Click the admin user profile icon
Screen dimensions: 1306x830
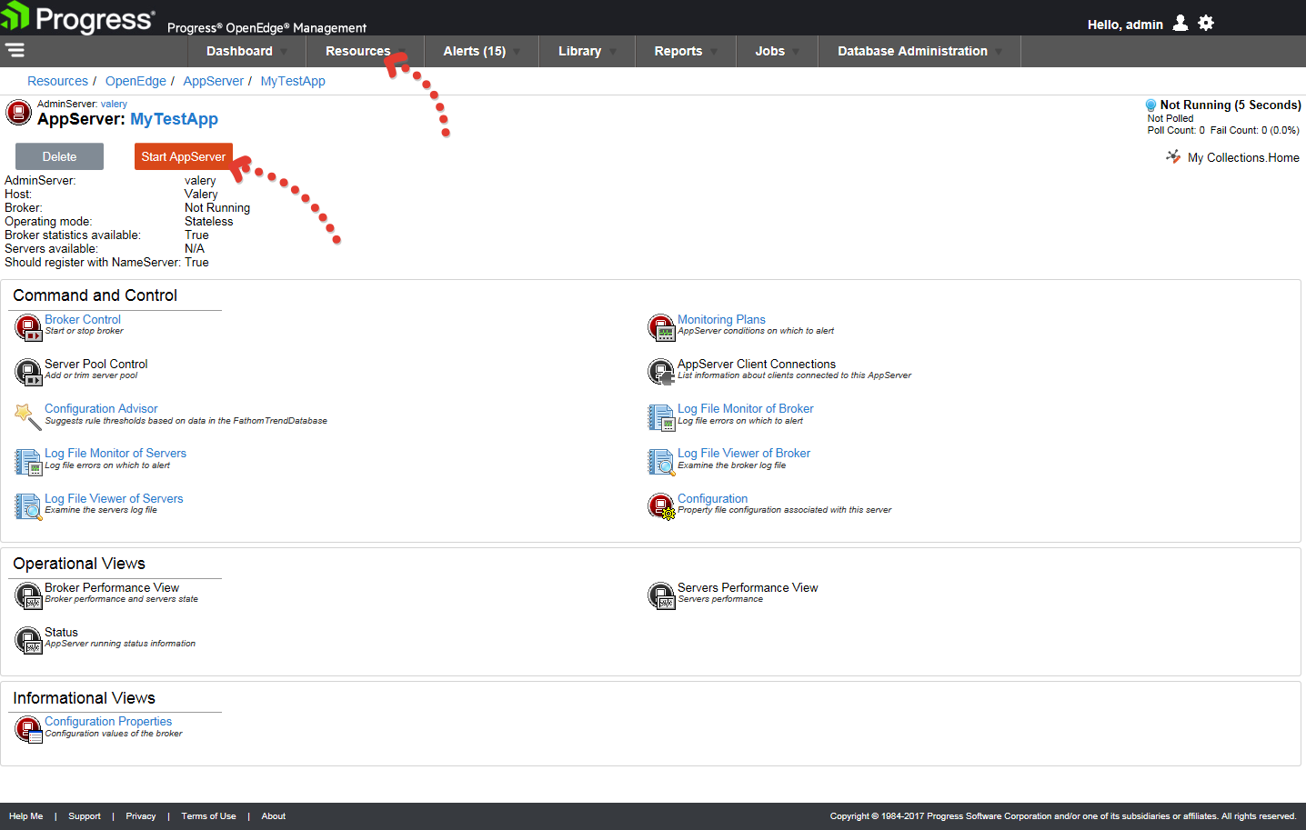click(x=1180, y=23)
